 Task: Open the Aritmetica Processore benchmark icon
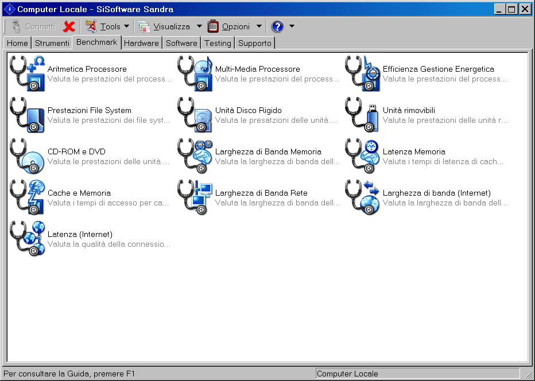coord(28,73)
